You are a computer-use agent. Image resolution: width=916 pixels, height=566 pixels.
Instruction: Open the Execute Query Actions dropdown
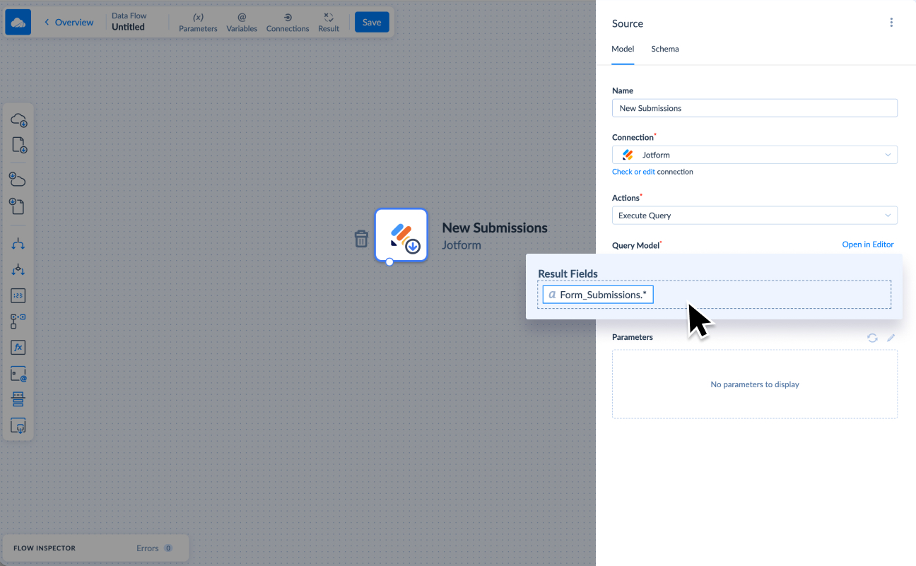point(755,216)
